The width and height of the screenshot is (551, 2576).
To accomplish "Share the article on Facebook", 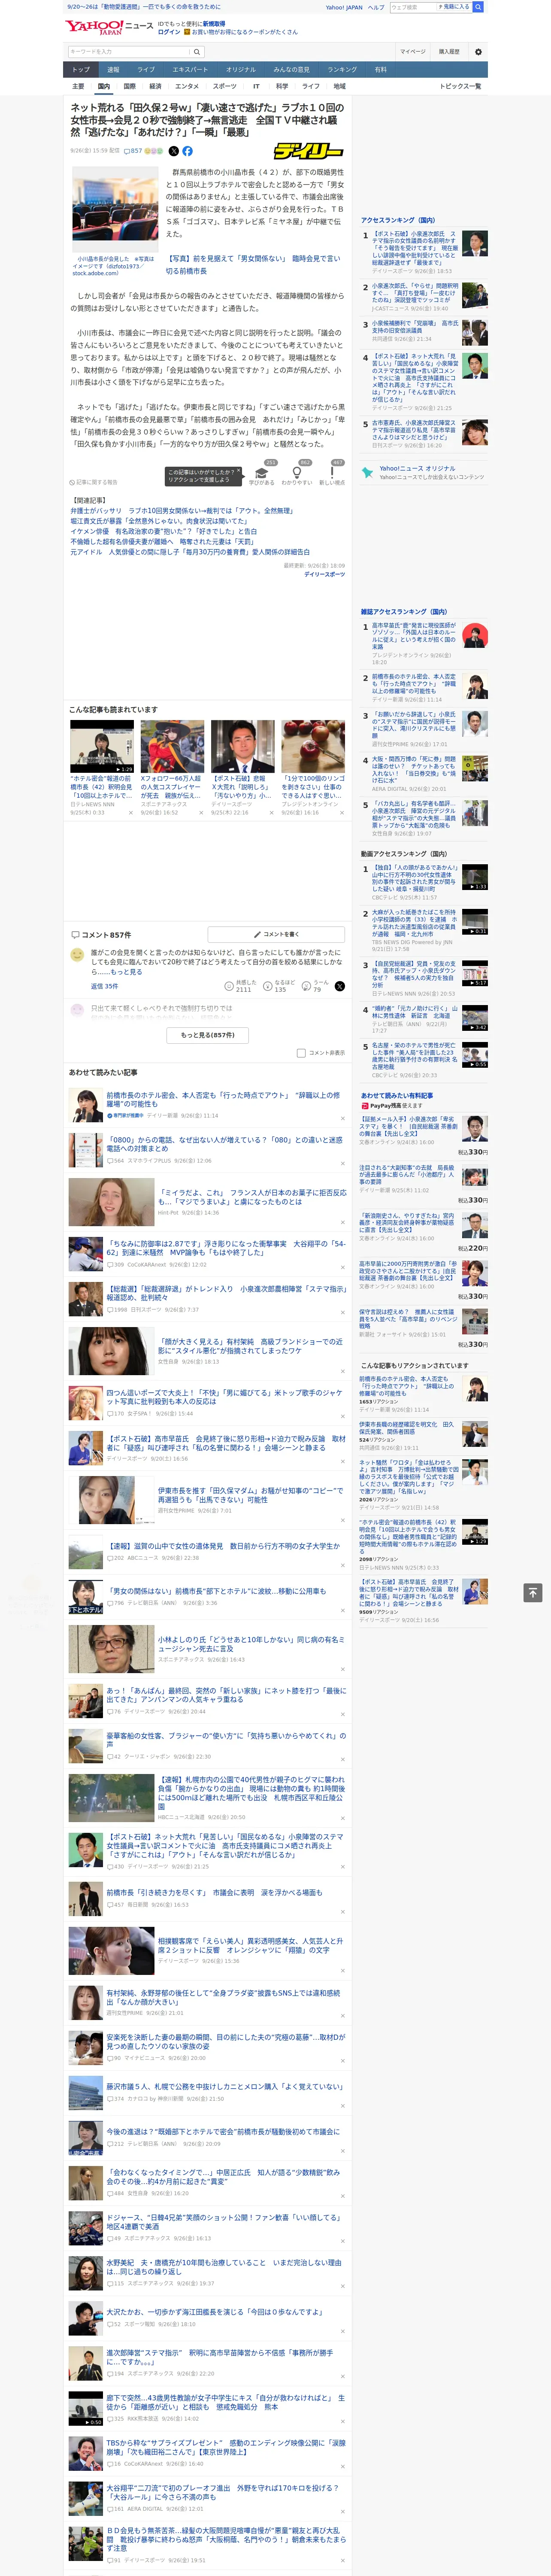I will tap(187, 151).
